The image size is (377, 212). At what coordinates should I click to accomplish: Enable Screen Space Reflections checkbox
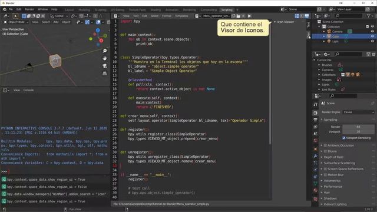[325, 169]
